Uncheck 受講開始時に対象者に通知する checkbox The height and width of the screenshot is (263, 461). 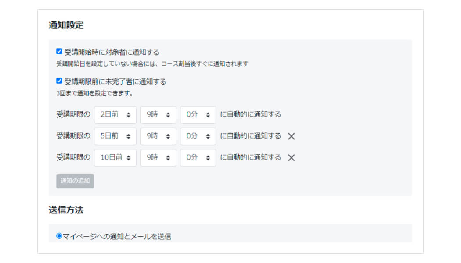coord(59,52)
